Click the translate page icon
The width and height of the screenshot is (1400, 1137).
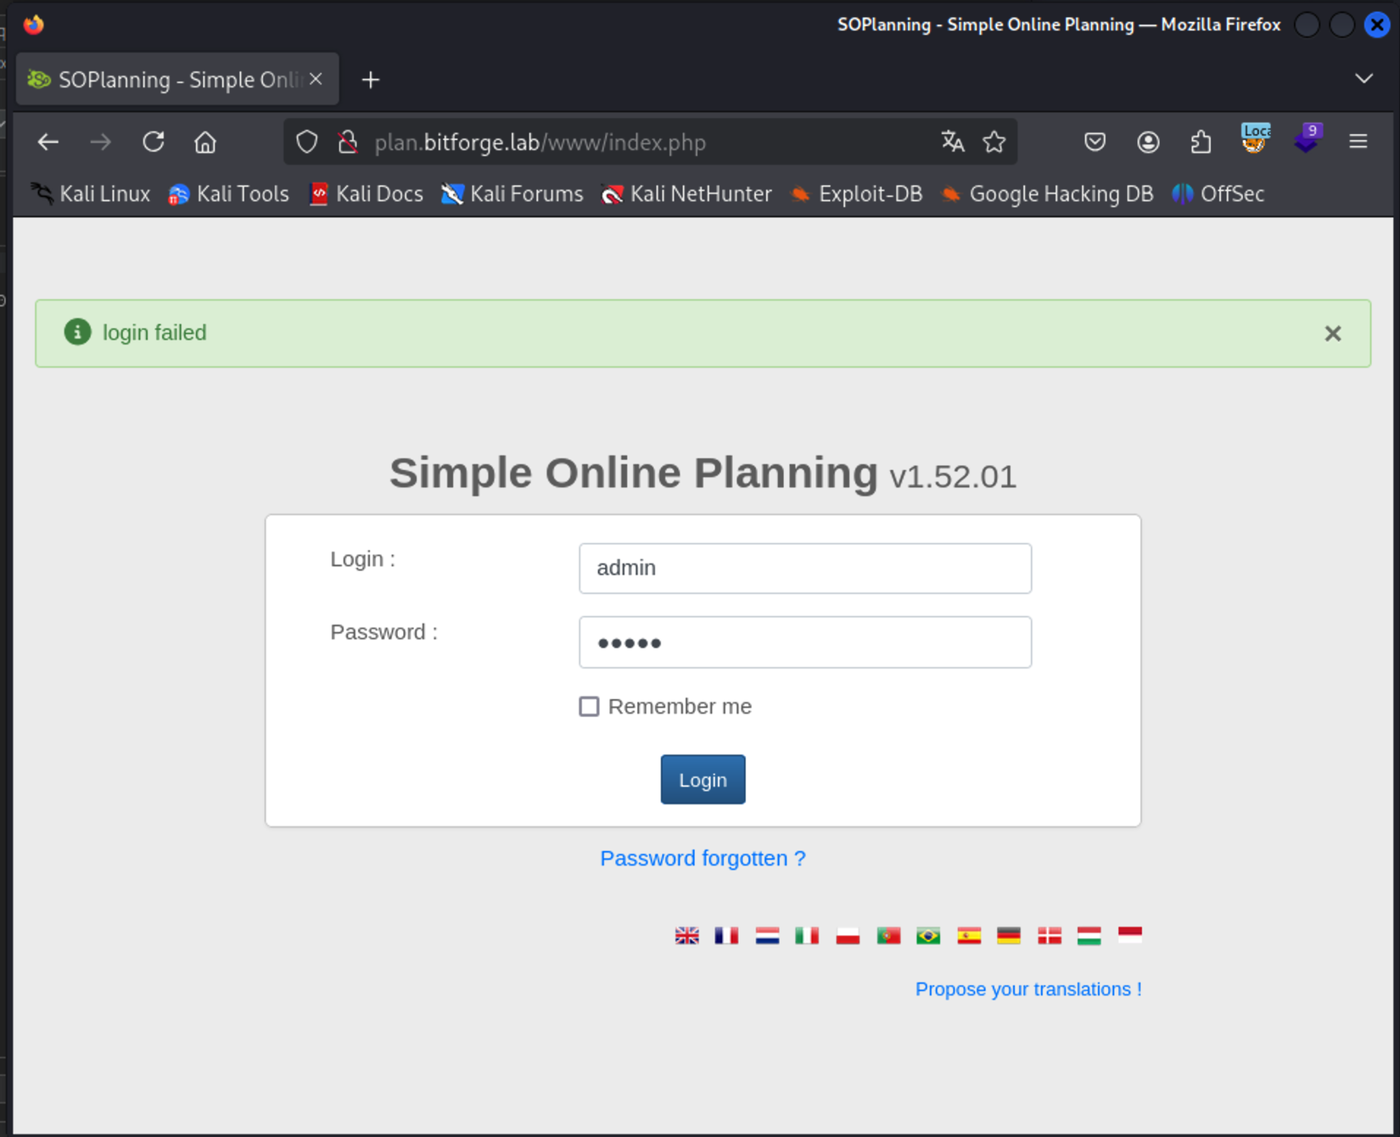(x=953, y=142)
